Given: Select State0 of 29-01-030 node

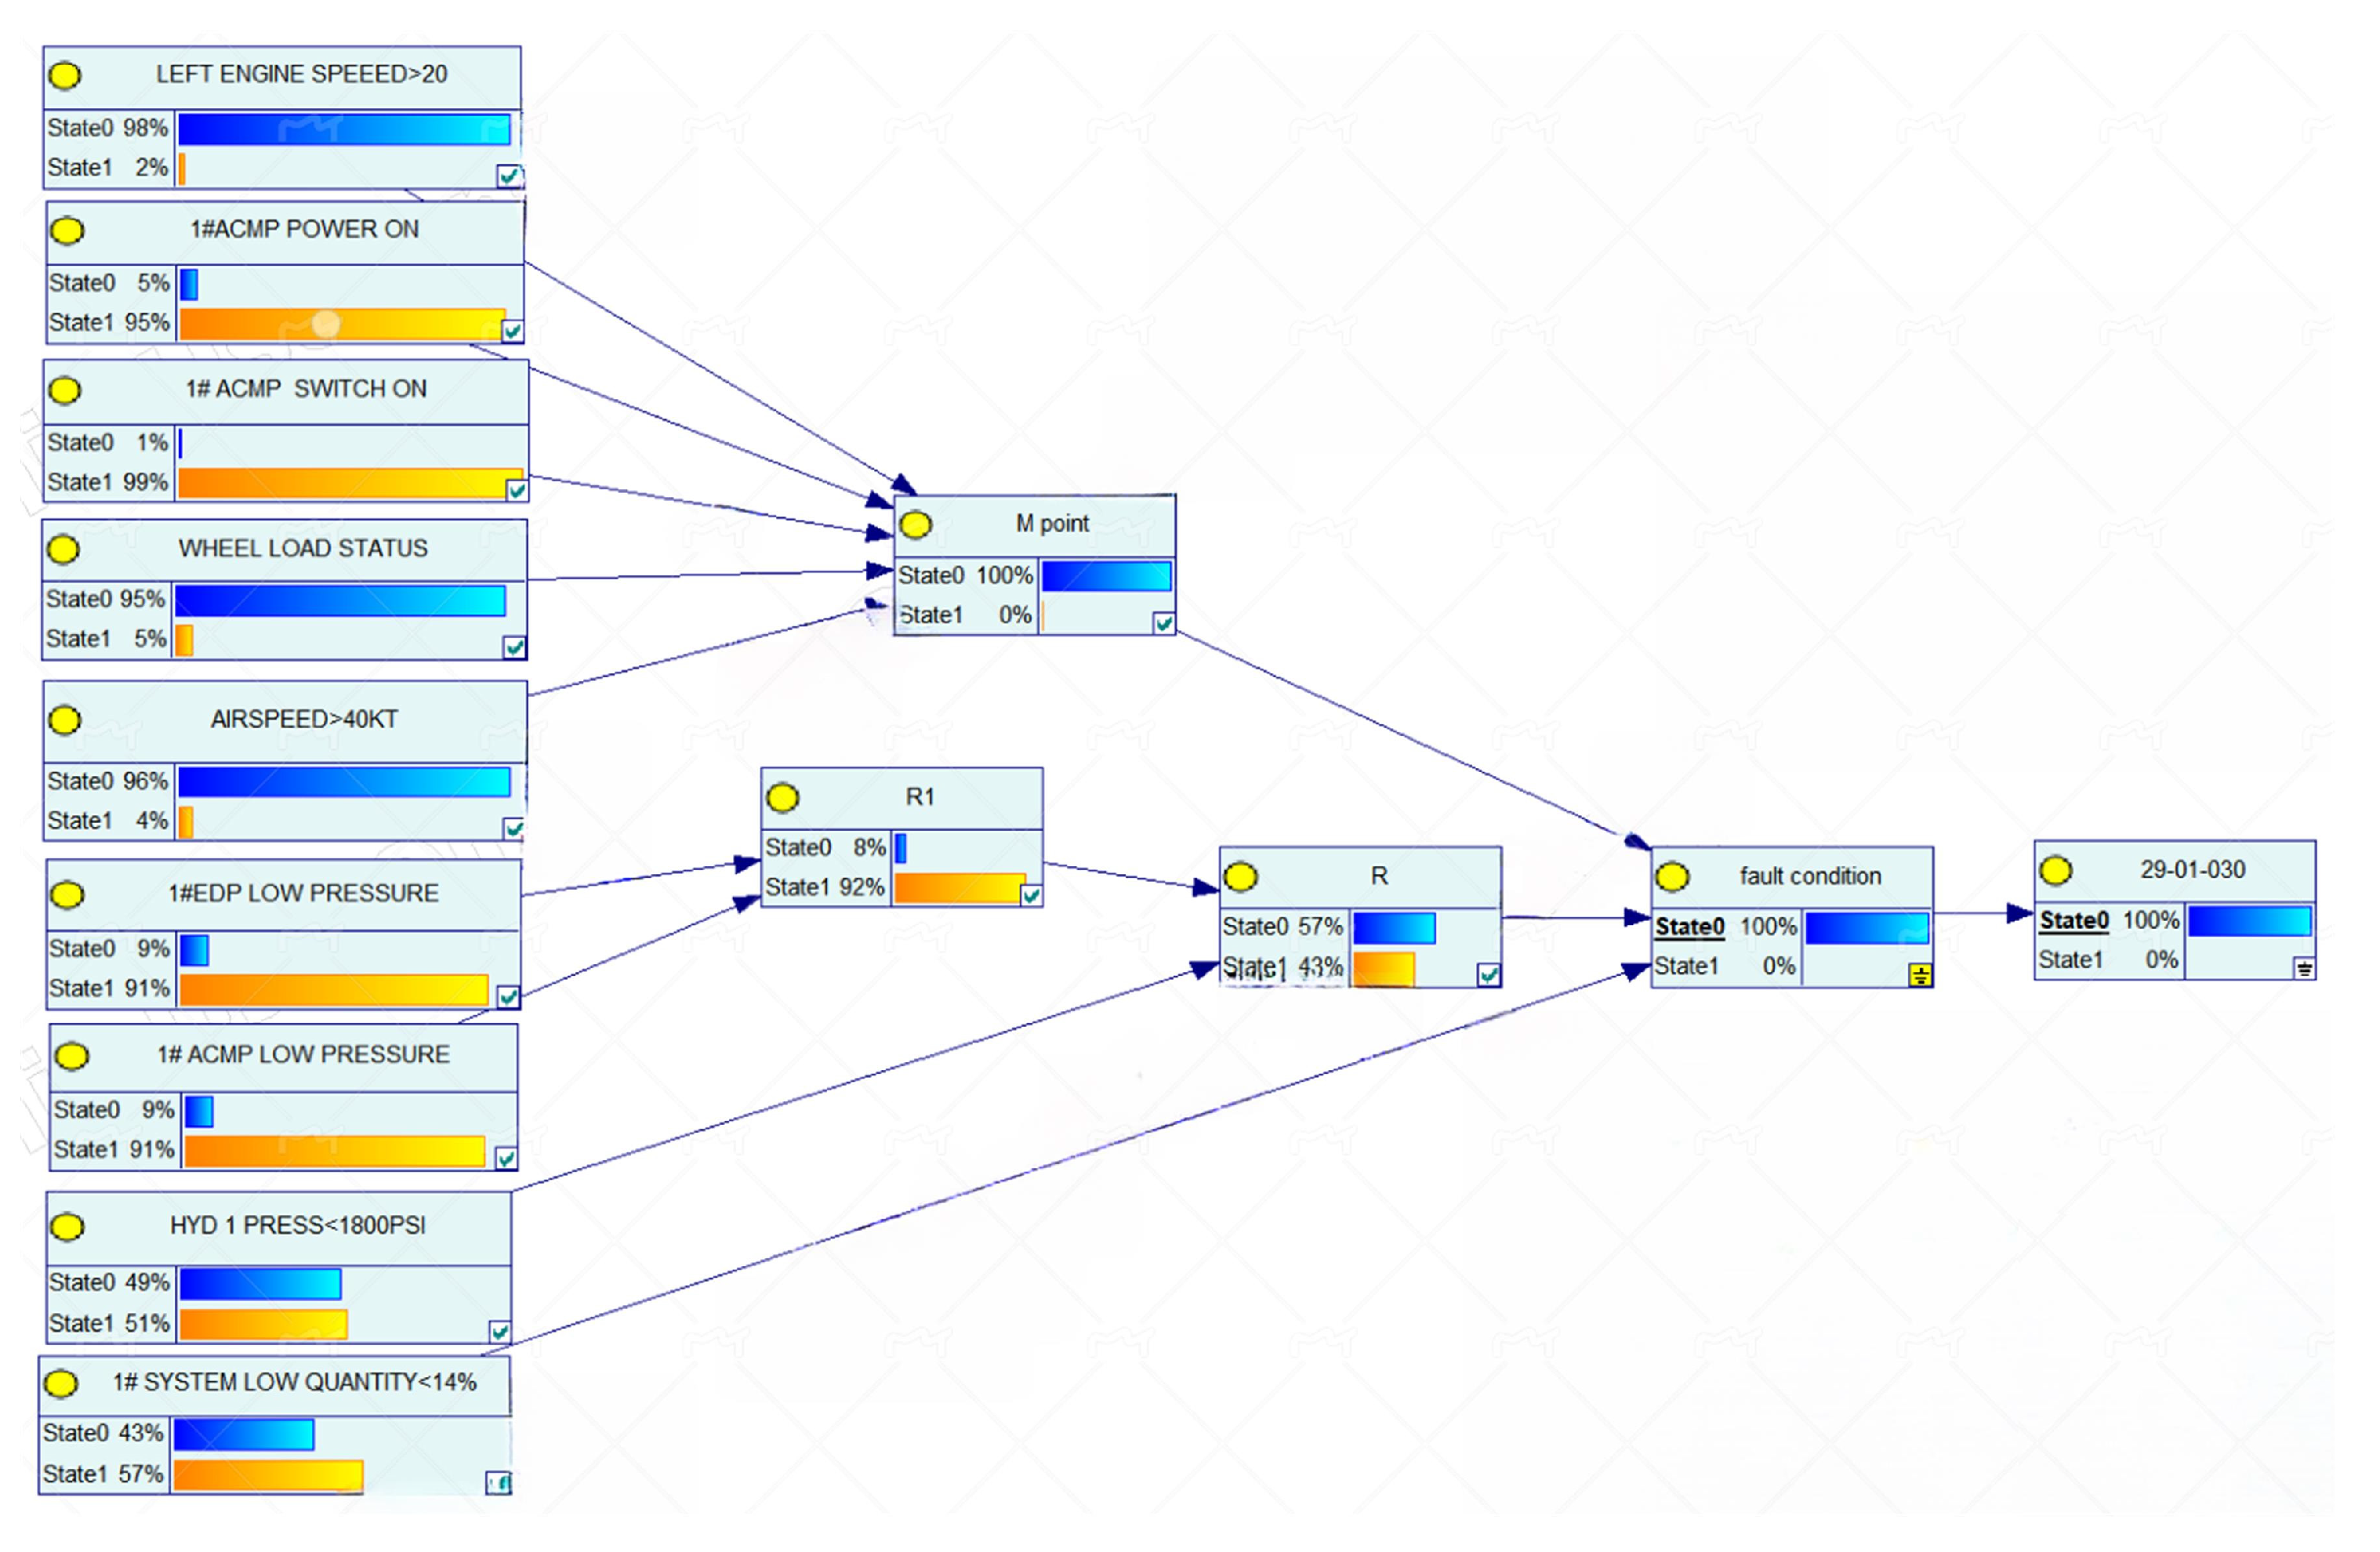Looking at the screenshot, I should pyautogui.click(x=2074, y=921).
